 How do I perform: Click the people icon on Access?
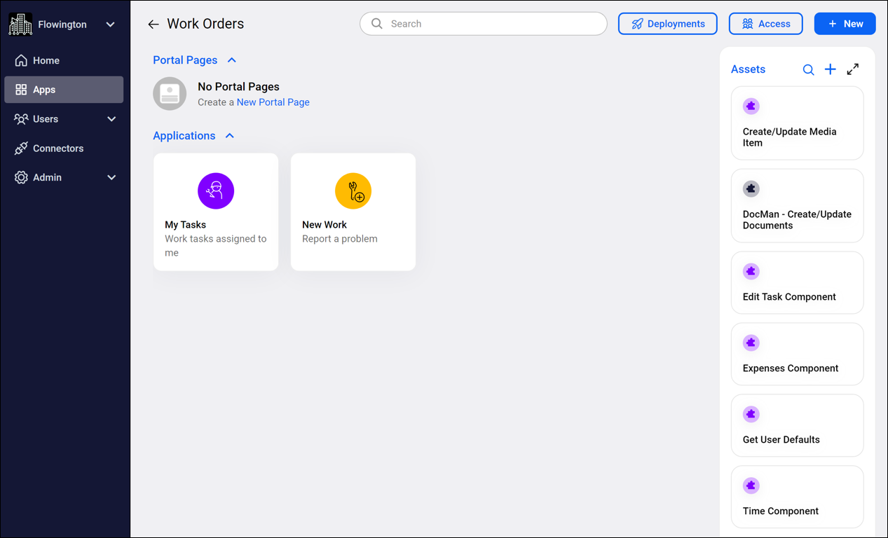(748, 24)
